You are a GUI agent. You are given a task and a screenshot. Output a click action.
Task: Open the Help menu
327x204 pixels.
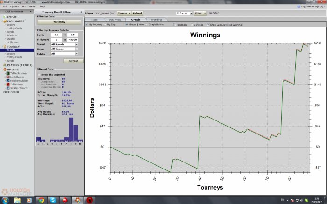coord(43,7)
